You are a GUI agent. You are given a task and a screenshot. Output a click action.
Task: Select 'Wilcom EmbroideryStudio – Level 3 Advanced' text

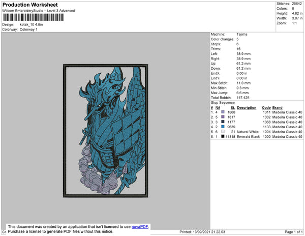pos(39,11)
